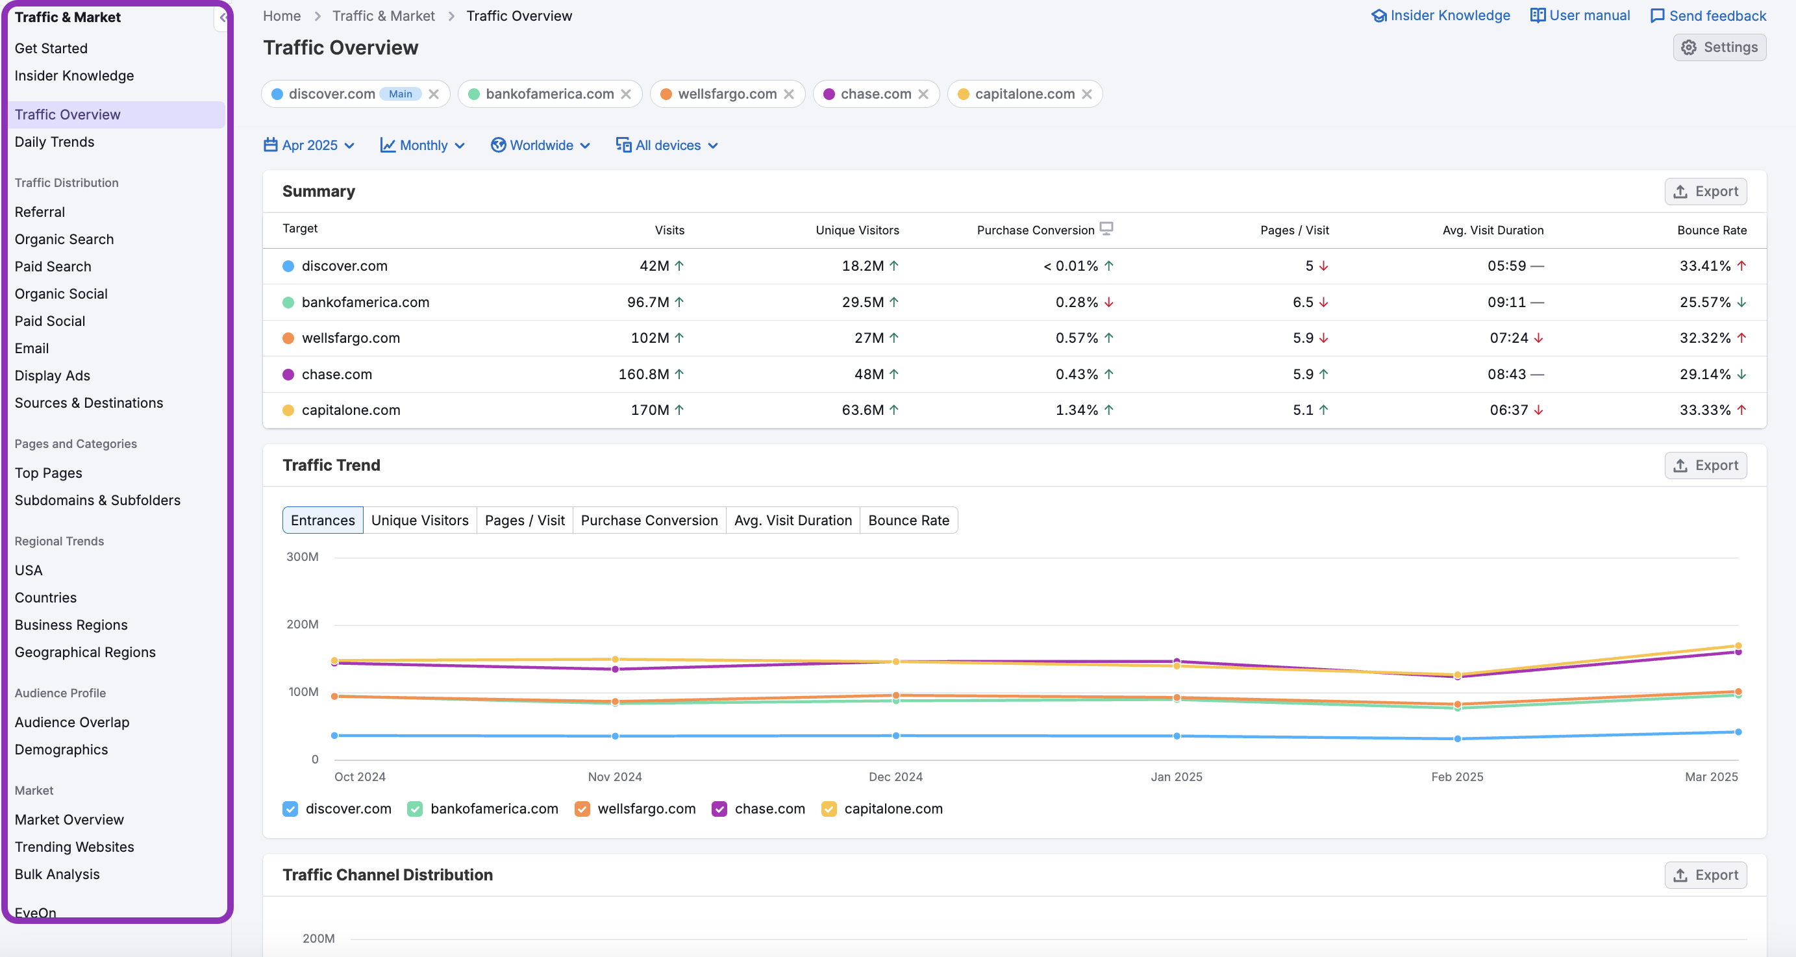Open User manual book icon link
This screenshot has width=1796, height=957.
click(x=1538, y=16)
